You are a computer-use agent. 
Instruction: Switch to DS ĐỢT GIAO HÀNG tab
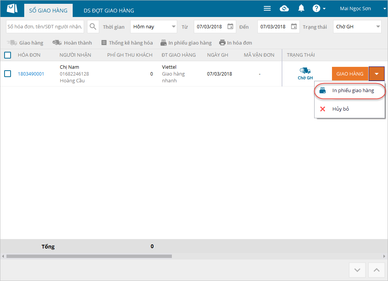(109, 11)
